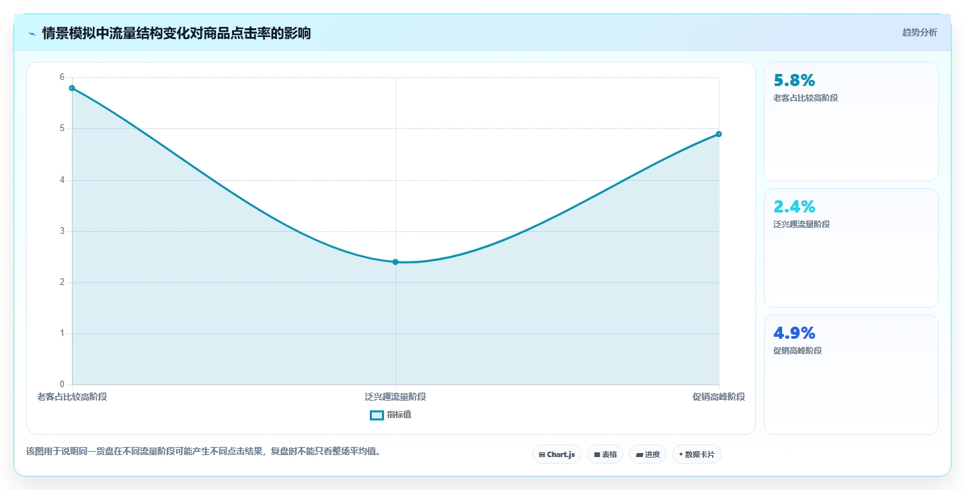This screenshot has height=490, width=965.
Task: Click the 趋势分析 label in the header
Action: pyautogui.click(x=919, y=32)
